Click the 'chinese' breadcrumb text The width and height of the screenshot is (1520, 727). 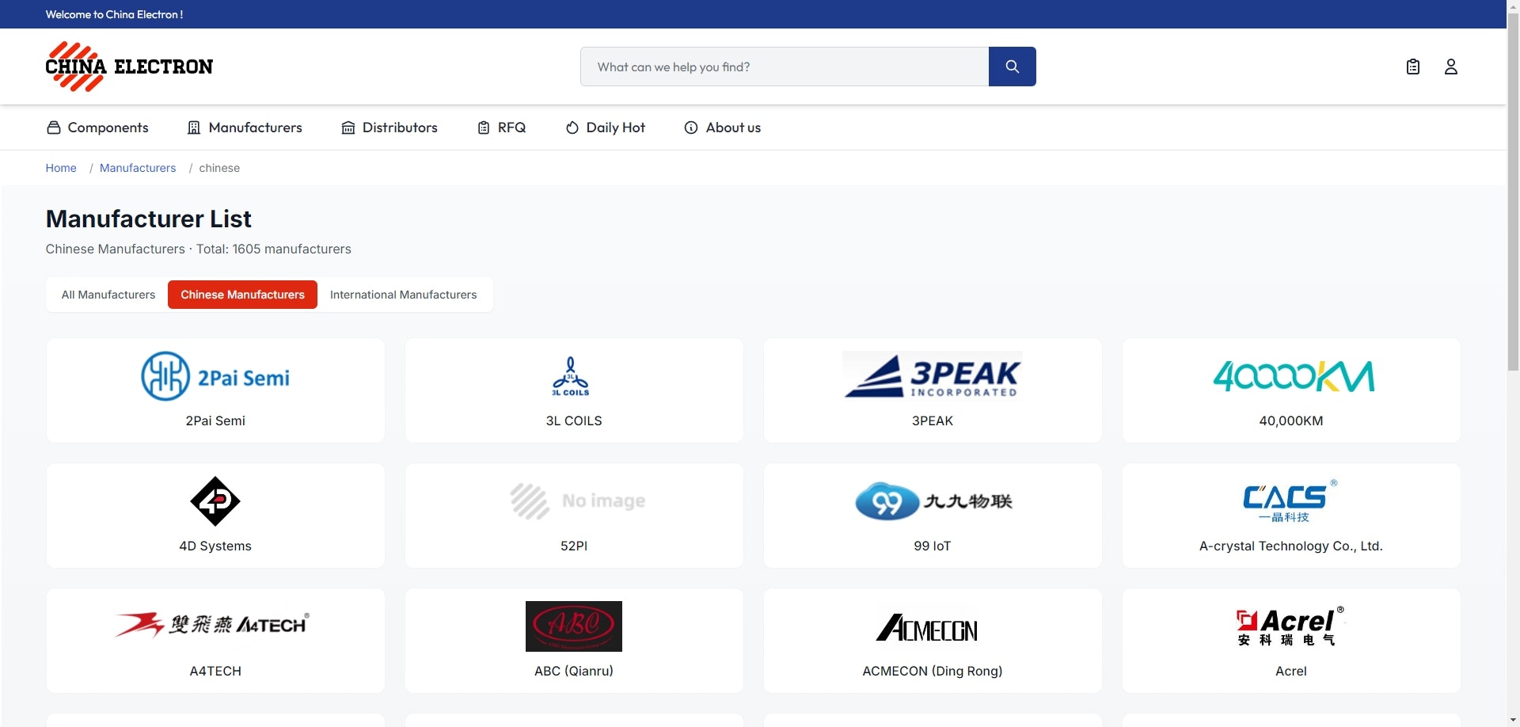coord(219,168)
